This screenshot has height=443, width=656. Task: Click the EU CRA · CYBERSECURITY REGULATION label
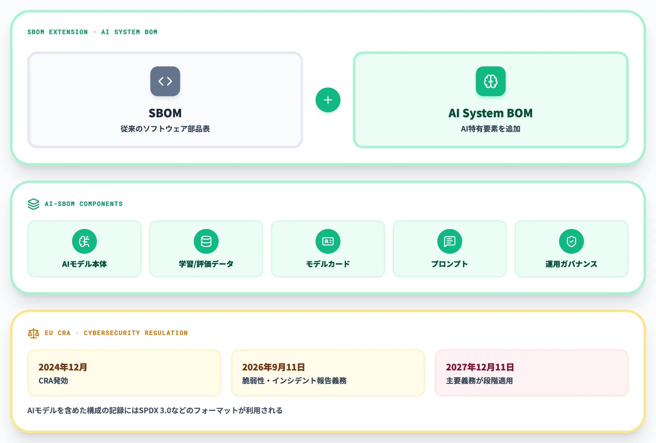(x=116, y=333)
